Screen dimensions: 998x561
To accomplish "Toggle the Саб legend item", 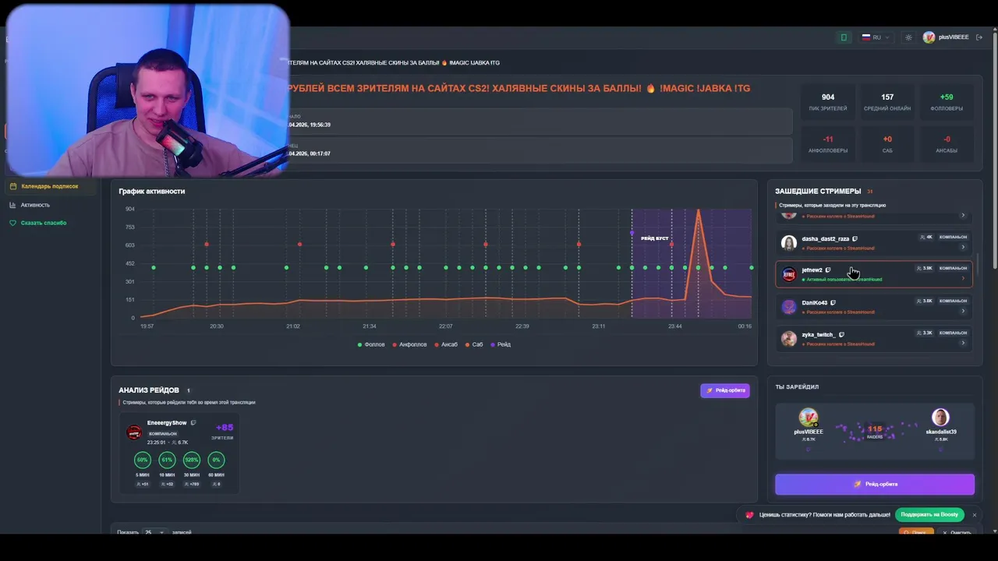I will tap(474, 344).
